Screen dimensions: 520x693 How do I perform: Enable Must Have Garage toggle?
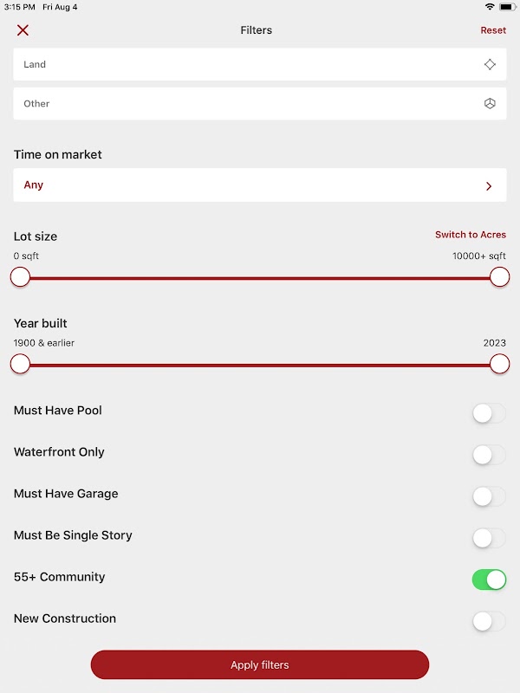[x=489, y=496]
